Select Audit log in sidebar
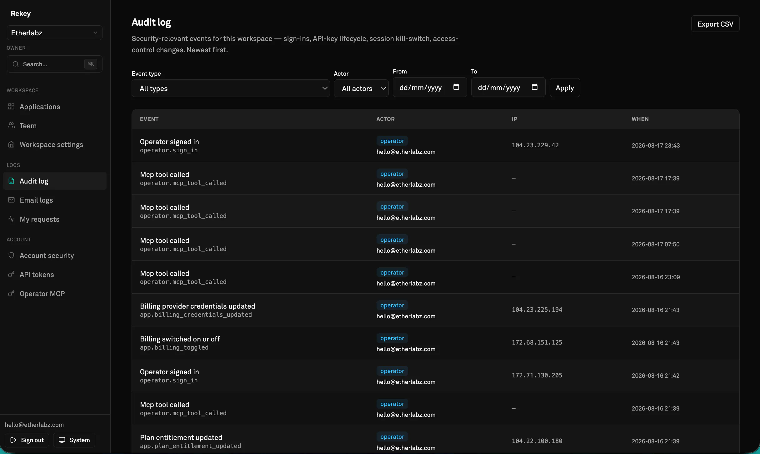Screen dimensions: 760x454 pyautogui.click(x=55, y=181)
